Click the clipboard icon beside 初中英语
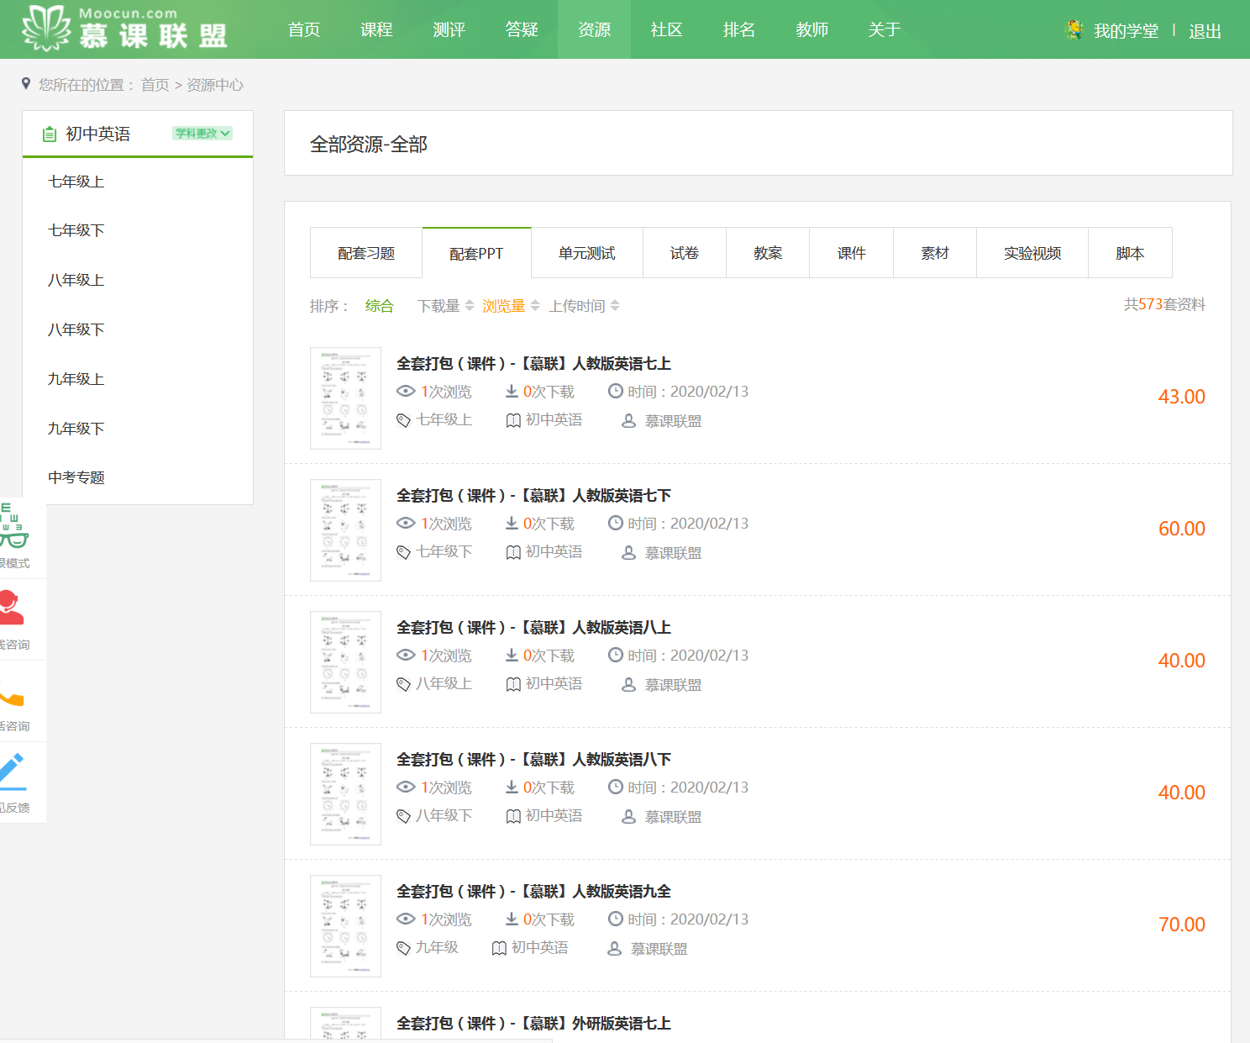 [x=50, y=134]
